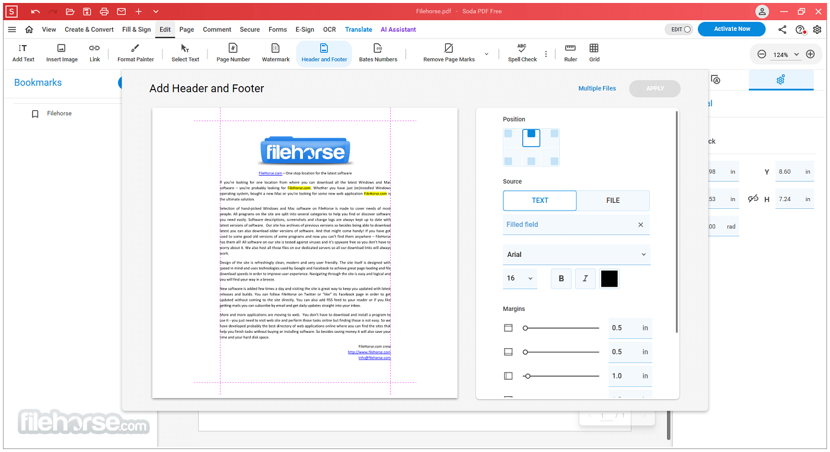Open the AI Assistant tab
The height and width of the screenshot is (452, 830).
click(398, 30)
